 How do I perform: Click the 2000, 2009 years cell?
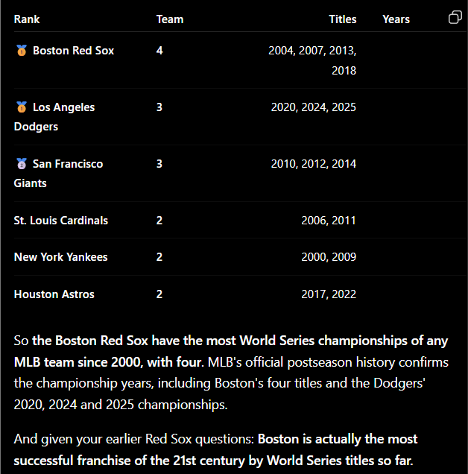click(x=329, y=257)
